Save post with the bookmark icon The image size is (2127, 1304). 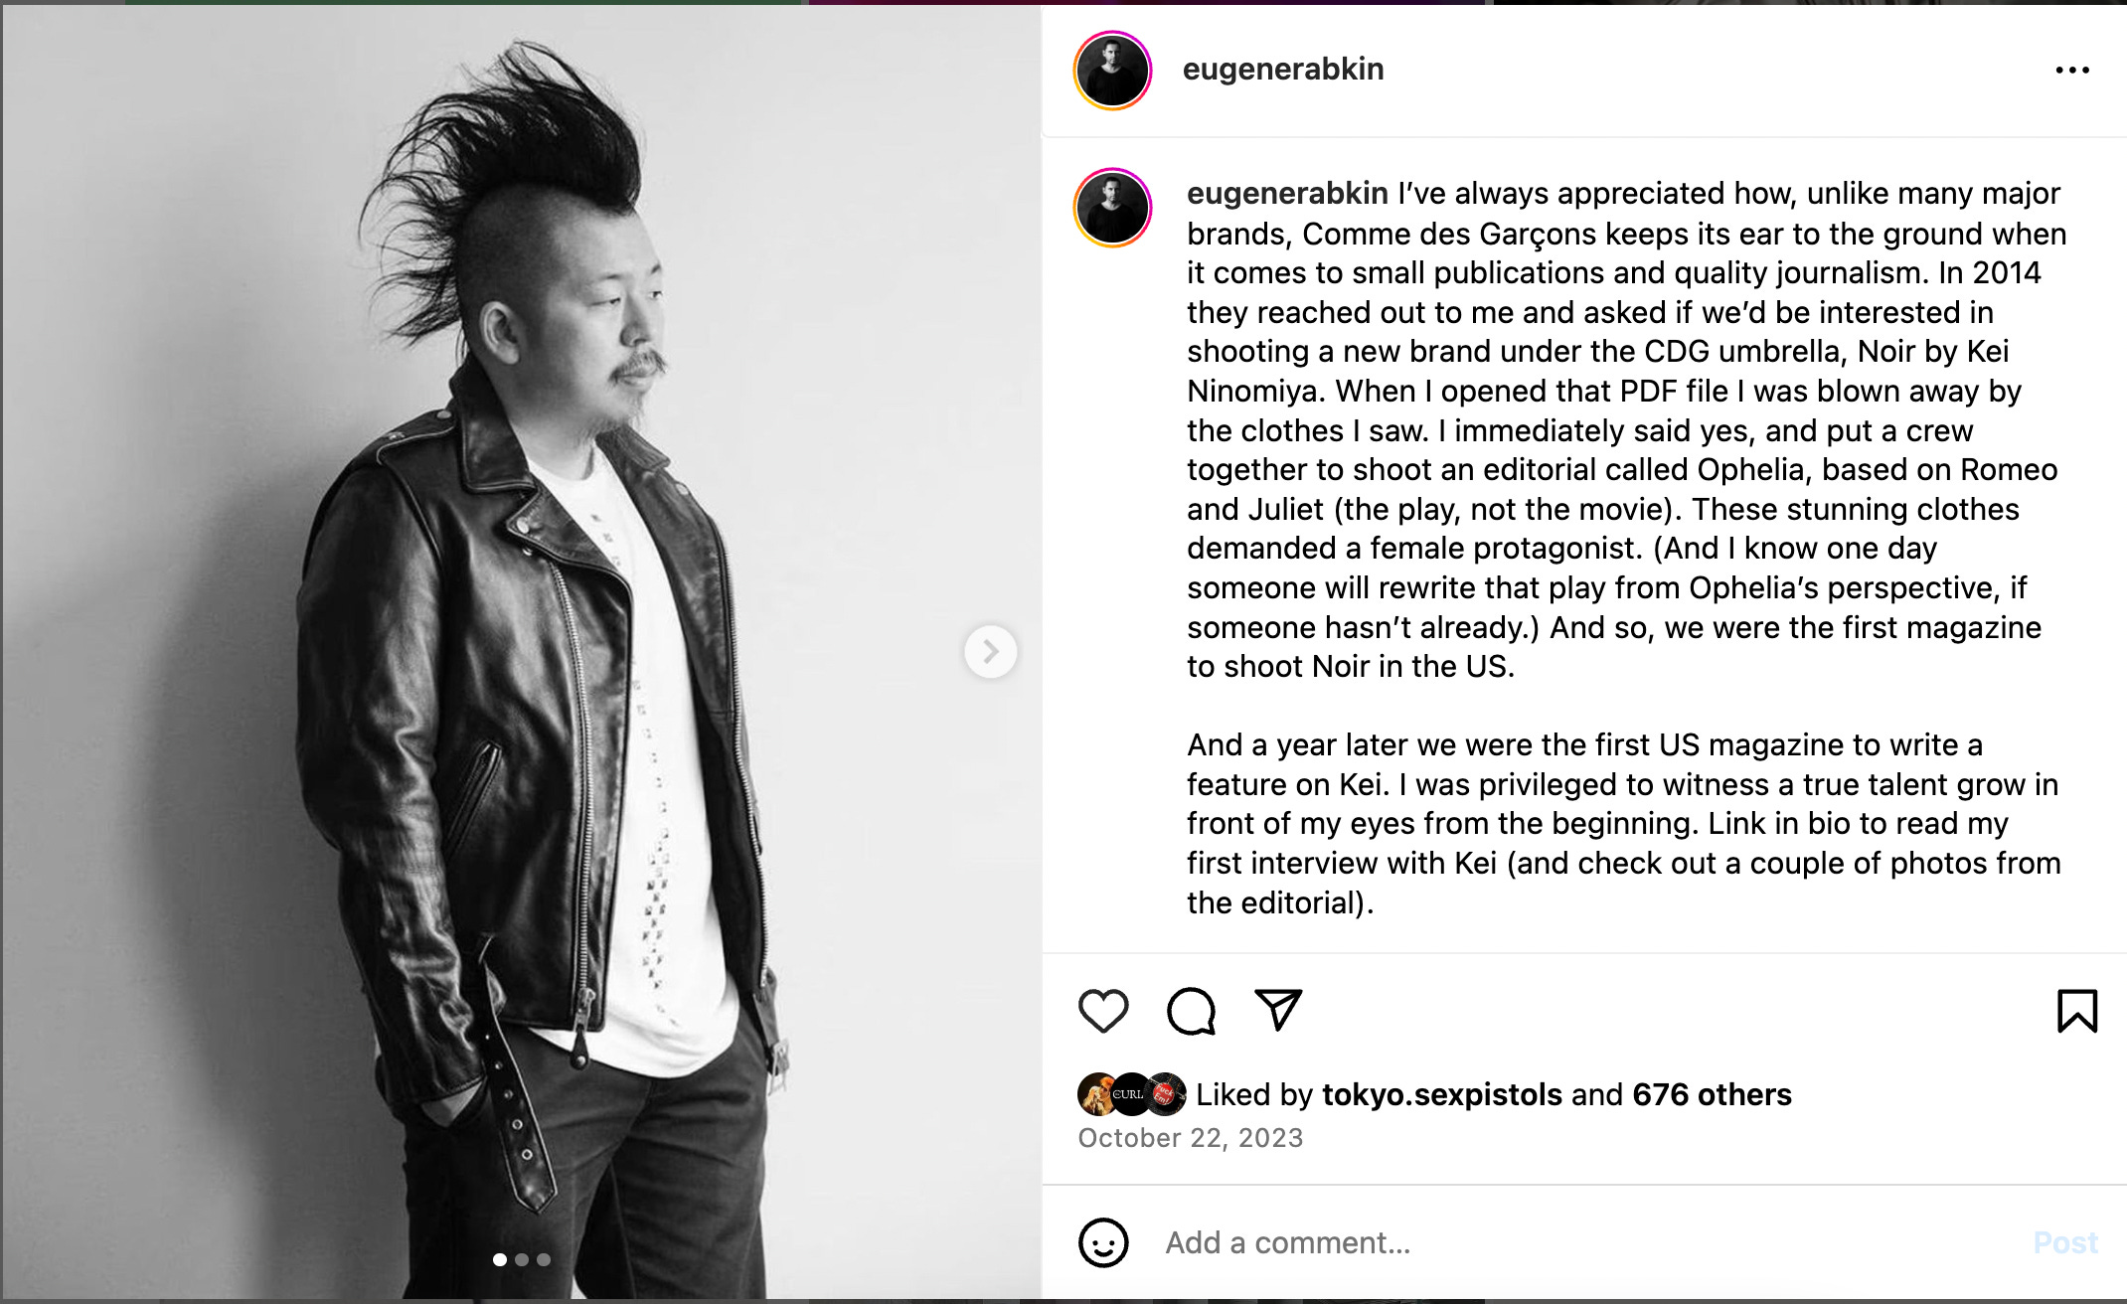(2076, 1011)
